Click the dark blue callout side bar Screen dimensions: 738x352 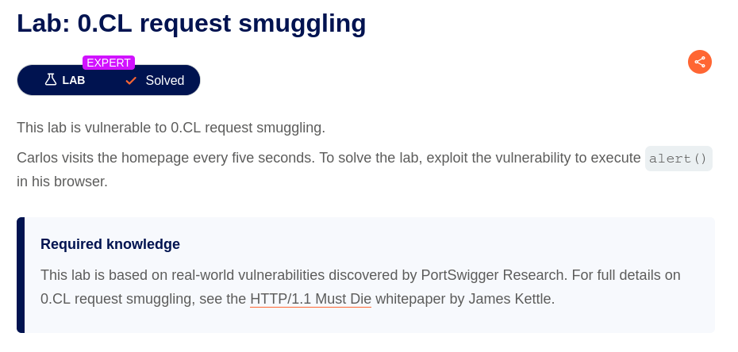pos(21,275)
